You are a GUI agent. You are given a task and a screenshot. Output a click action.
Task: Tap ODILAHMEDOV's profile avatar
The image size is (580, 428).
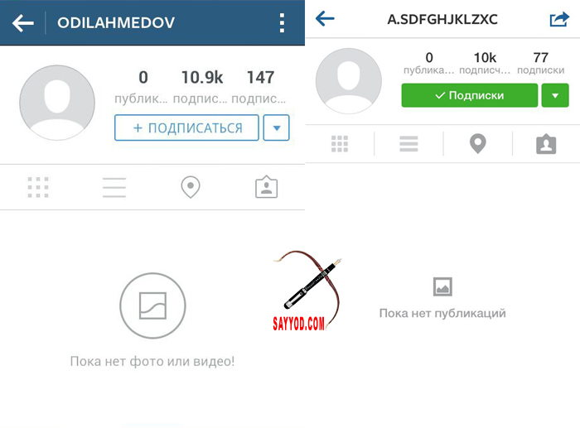57,103
